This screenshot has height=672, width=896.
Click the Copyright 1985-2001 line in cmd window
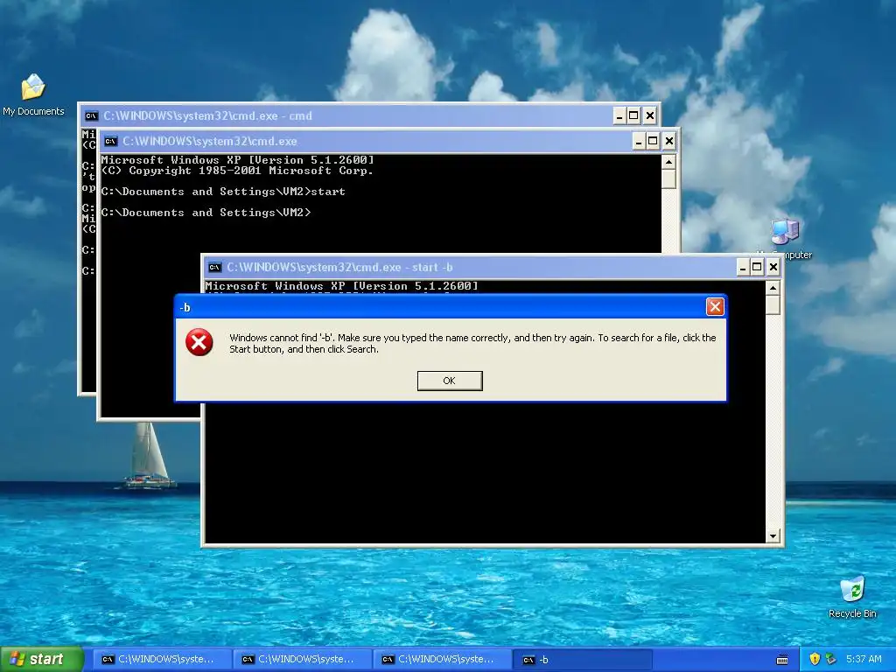tap(237, 171)
